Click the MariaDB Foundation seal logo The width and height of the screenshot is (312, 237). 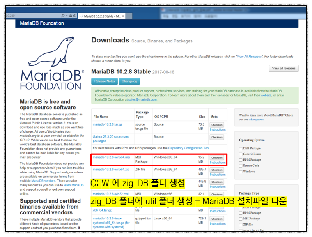click(x=52, y=63)
